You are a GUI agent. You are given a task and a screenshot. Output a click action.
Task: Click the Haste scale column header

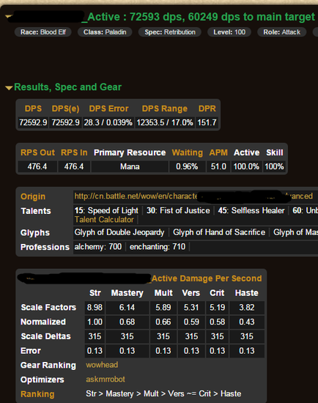[246, 293]
